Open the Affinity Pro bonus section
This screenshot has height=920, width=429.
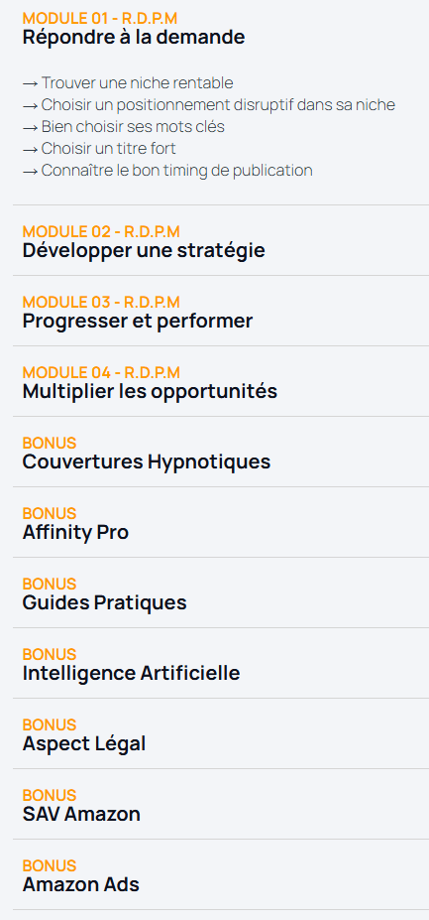tap(221, 522)
